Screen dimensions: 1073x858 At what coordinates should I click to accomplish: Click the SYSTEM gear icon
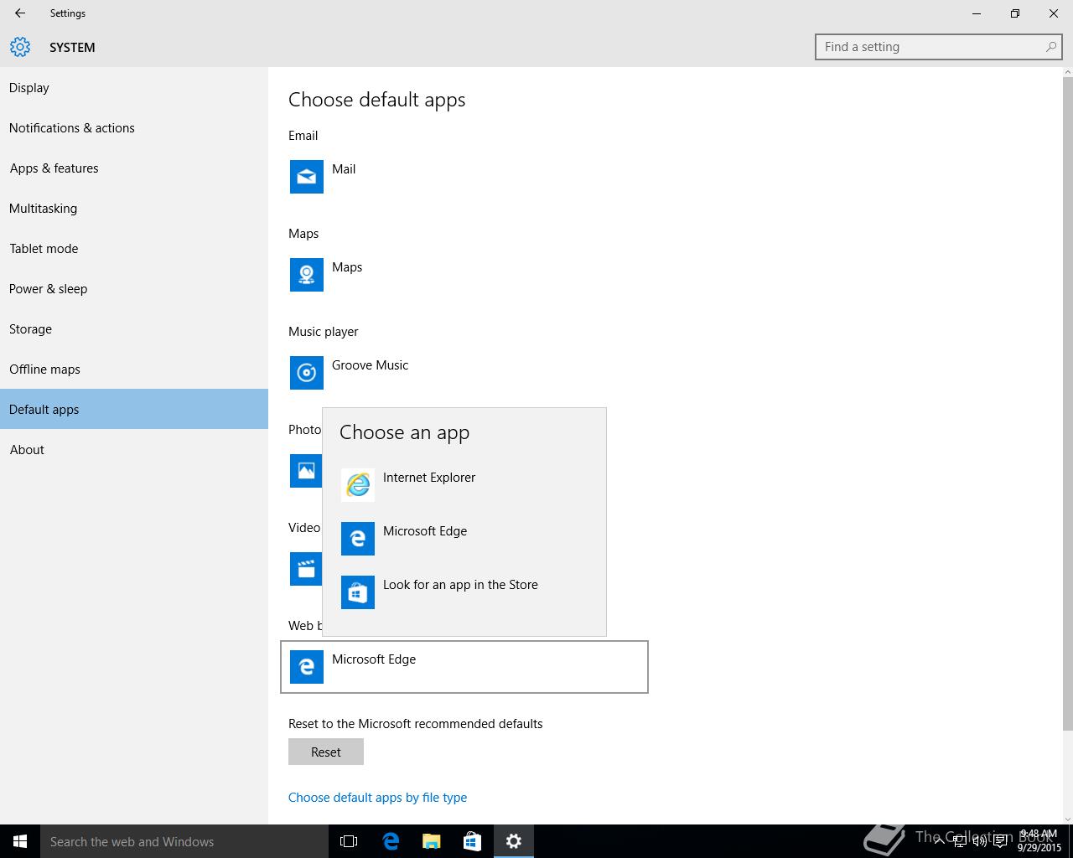(x=20, y=47)
